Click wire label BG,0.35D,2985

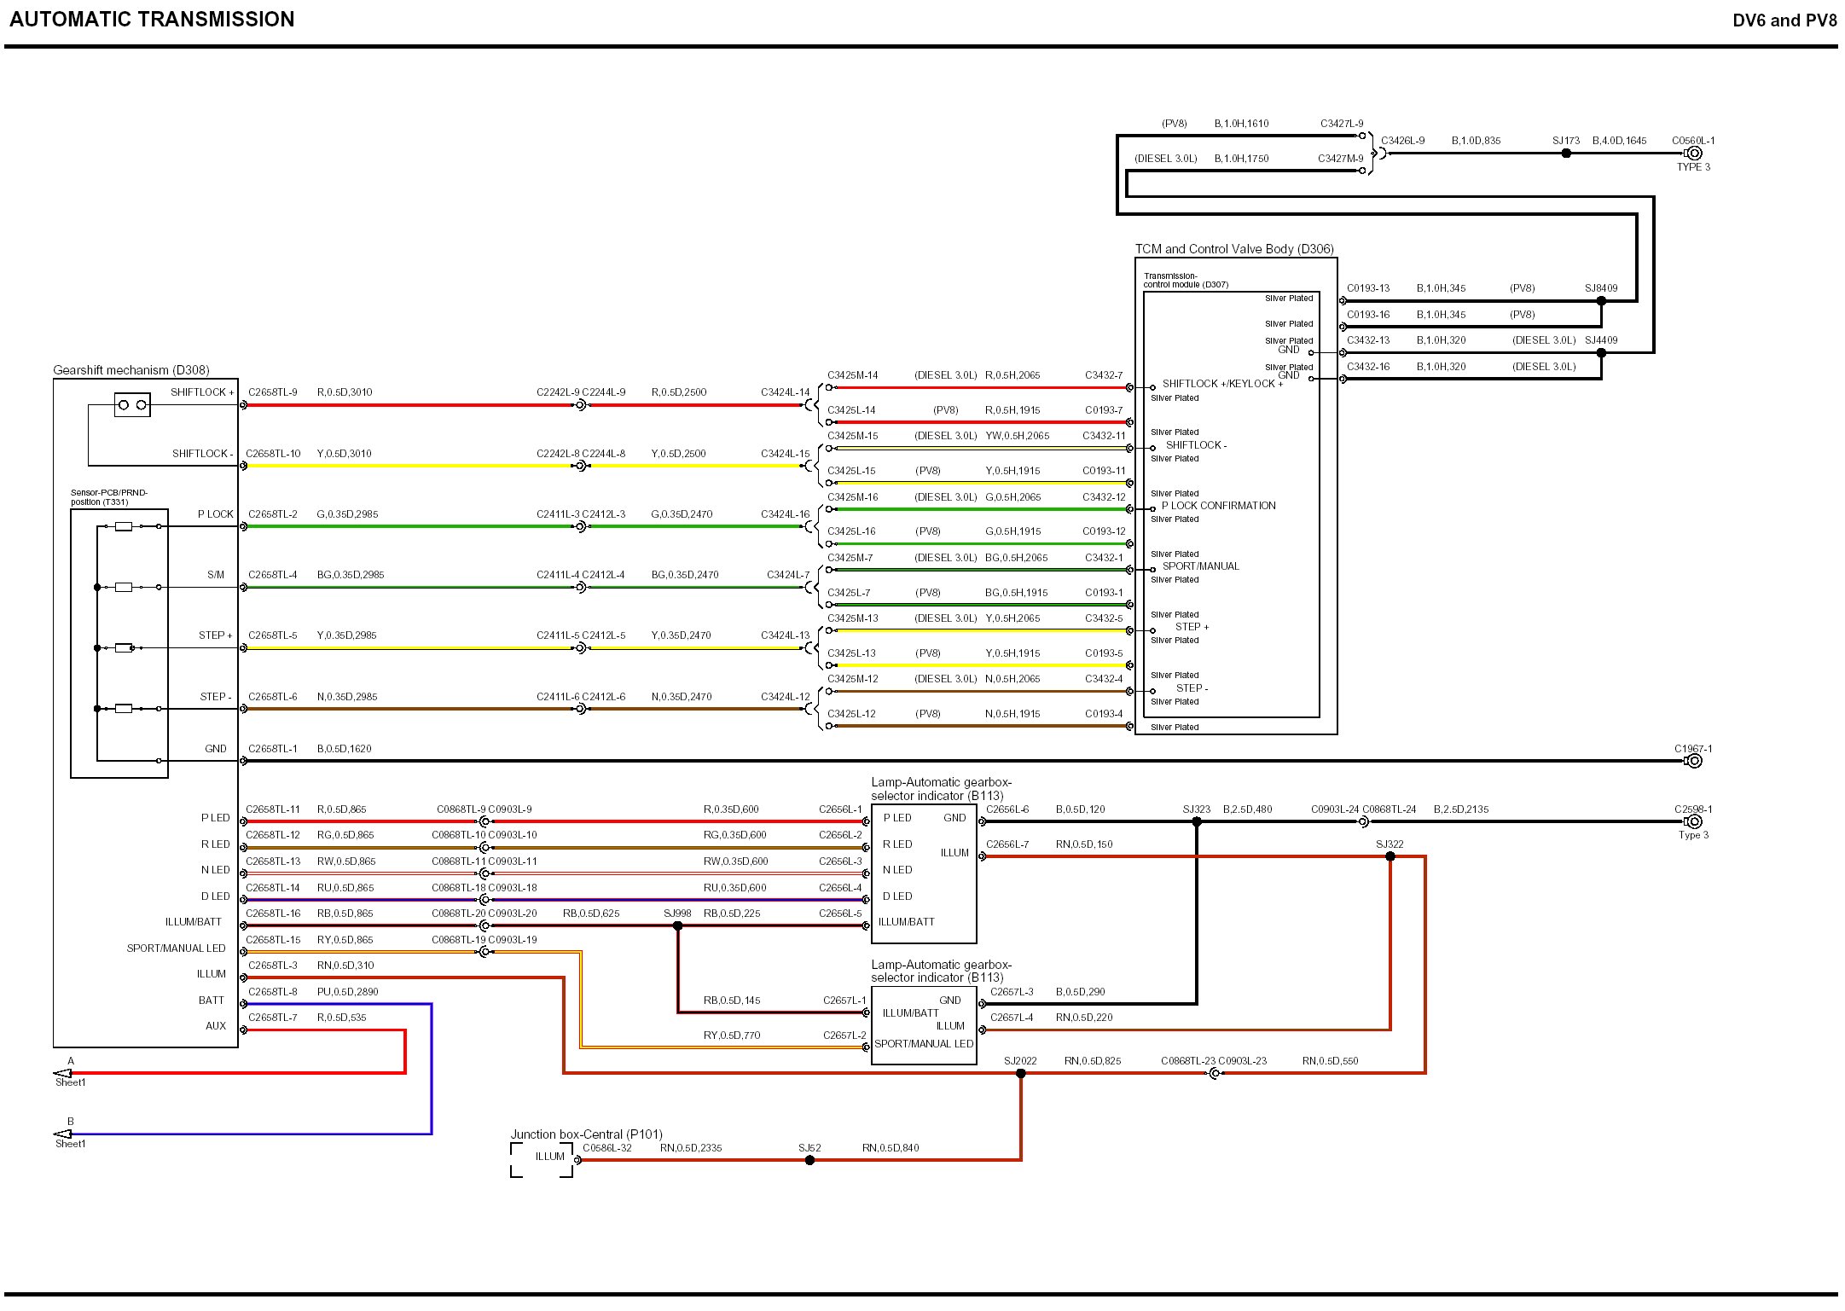tap(351, 575)
